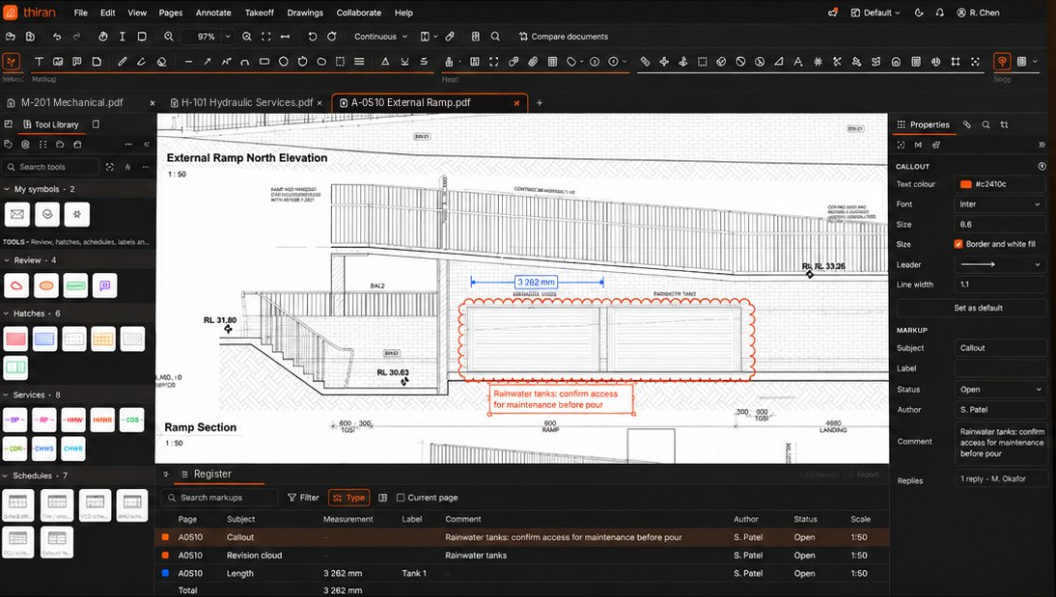The width and height of the screenshot is (1056, 597).
Task: Open the Takeoff menu
Action: tap(260, 13)
